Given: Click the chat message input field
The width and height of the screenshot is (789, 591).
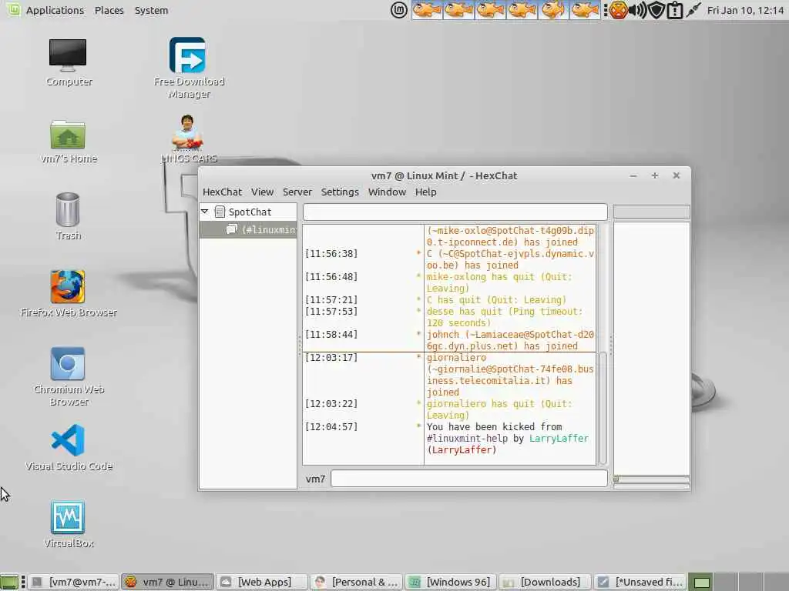Looking at the screenshot, I should point(468,479).
